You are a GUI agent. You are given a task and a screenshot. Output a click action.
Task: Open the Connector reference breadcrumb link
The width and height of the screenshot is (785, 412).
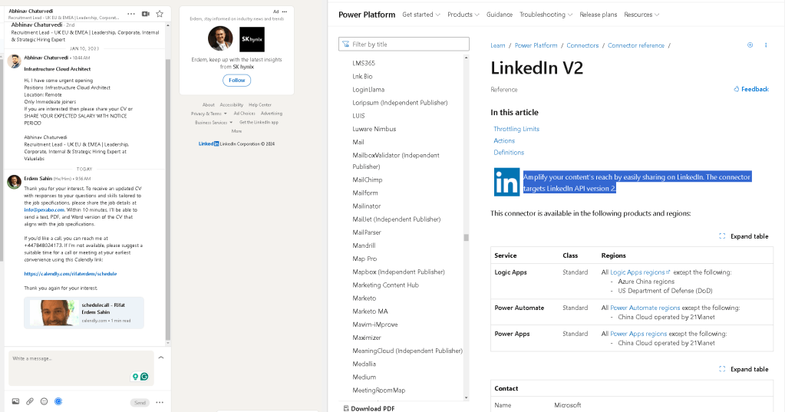[636, 45]
